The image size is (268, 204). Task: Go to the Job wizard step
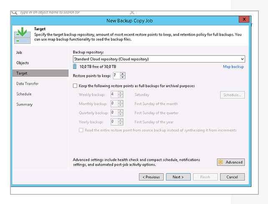(19, 53)
